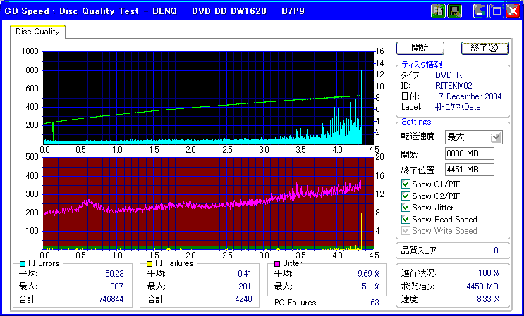Click the cyan PI Errors color swatch
Viewport: 524px width, 316px height.
click(x=23, y=264)
